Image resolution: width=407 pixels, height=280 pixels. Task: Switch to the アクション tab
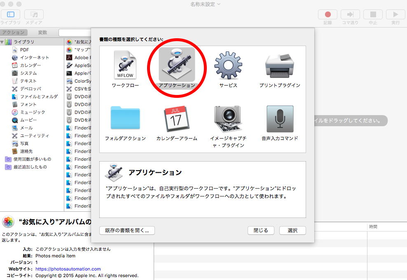click(x=14, y=32)
